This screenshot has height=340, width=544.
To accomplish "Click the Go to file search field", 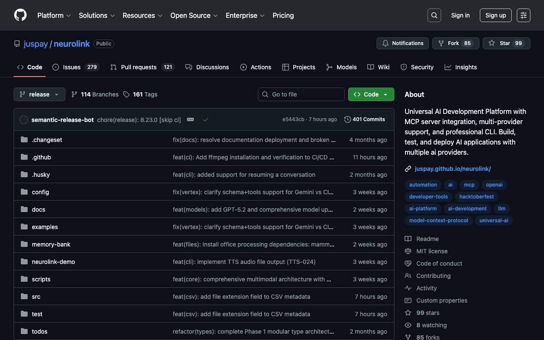I will (x=301, y=94).
